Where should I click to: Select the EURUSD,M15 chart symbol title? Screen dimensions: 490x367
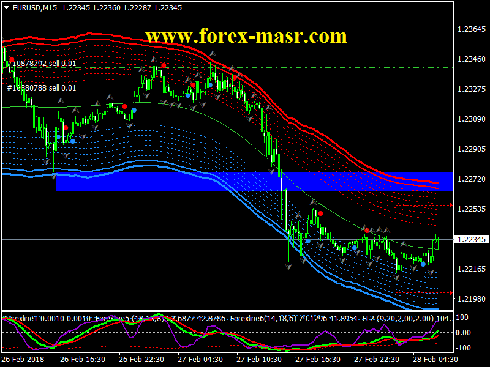[x=35, y=8]
